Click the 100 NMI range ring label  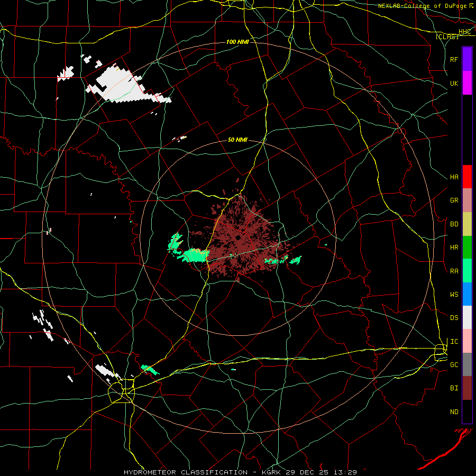237,42
